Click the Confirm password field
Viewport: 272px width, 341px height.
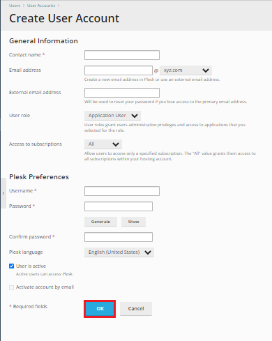click(119, 237)
